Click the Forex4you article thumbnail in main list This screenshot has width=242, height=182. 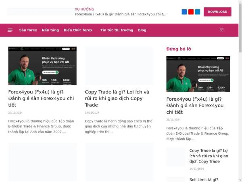pos(42,66)
